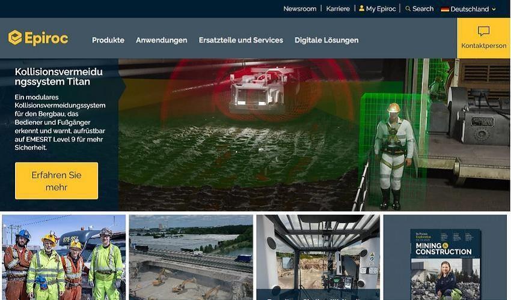Click the Search magnifier icon
This screenshot has height=300, width=511.
[x=408, y=9]
